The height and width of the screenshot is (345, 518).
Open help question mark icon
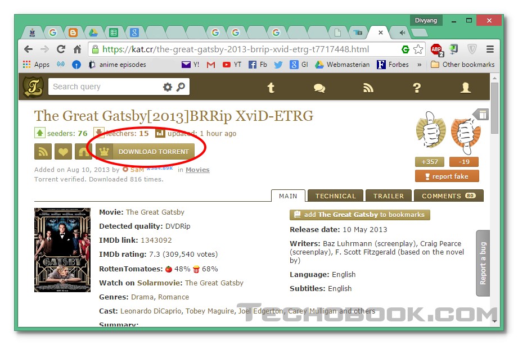tap(417, 88)
